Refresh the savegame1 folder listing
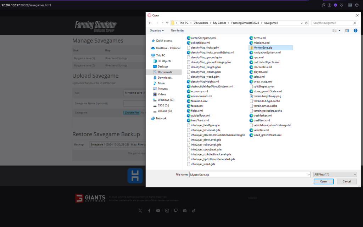 click(x=306, y=23)
